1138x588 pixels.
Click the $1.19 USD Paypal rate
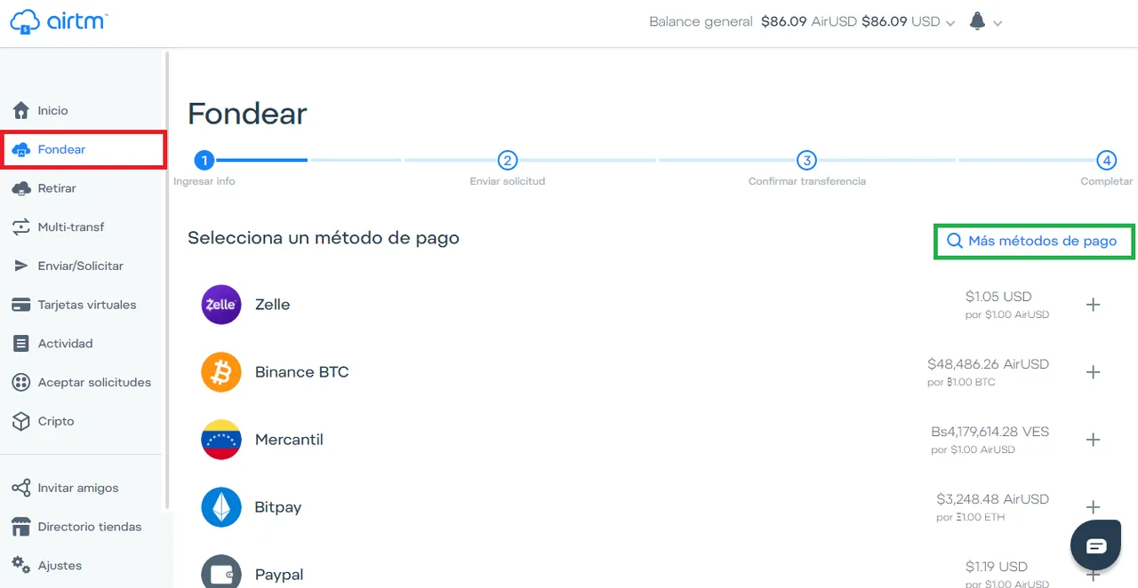(998, 567)
